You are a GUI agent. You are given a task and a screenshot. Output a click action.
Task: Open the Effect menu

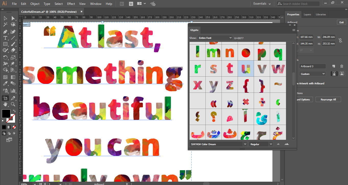tap(71, 4)
